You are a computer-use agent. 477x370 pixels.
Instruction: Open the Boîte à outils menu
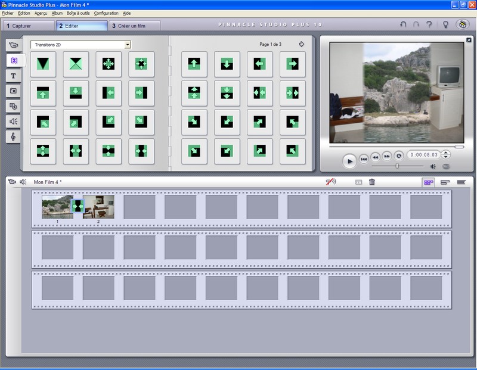point(78,13)
